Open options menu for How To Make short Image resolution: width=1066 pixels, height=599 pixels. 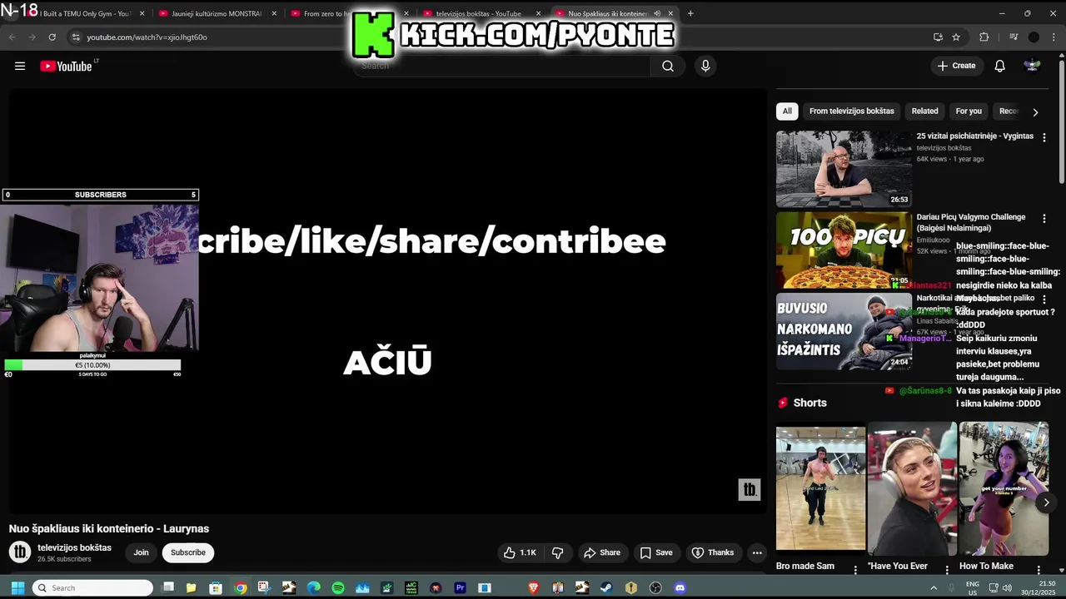(1039, 570)
